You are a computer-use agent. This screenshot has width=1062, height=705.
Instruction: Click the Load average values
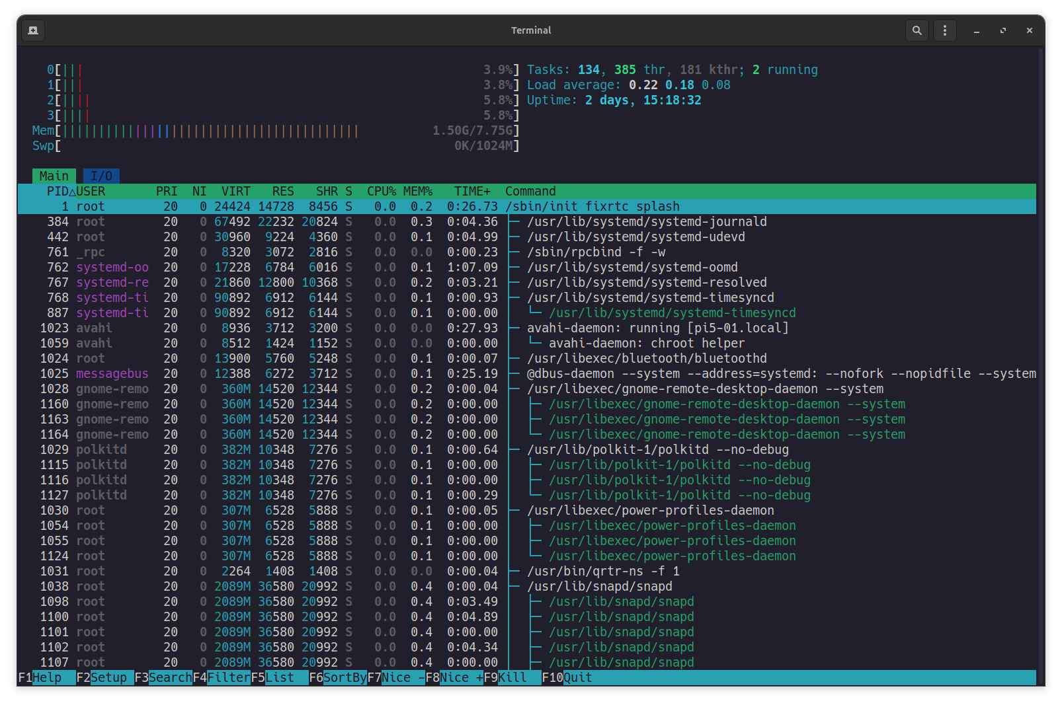[x=680, y=85]
